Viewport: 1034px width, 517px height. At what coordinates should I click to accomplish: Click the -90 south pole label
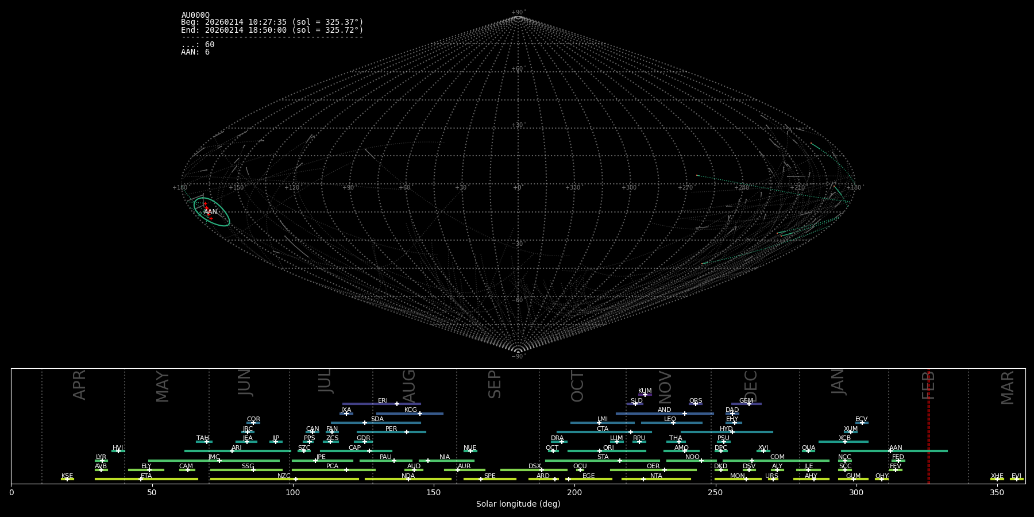(x=518, y=356)
